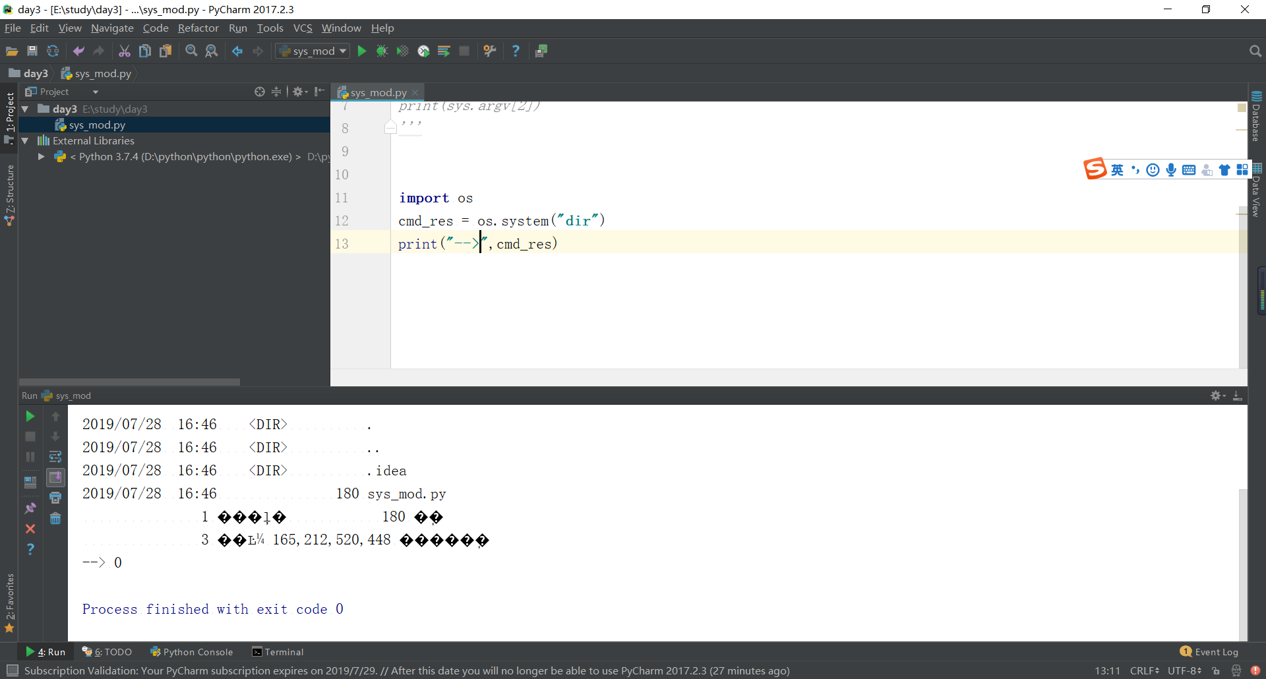Open the Navigate menu
This screenshot has width=1266, height=679.
tap(112, 28)
